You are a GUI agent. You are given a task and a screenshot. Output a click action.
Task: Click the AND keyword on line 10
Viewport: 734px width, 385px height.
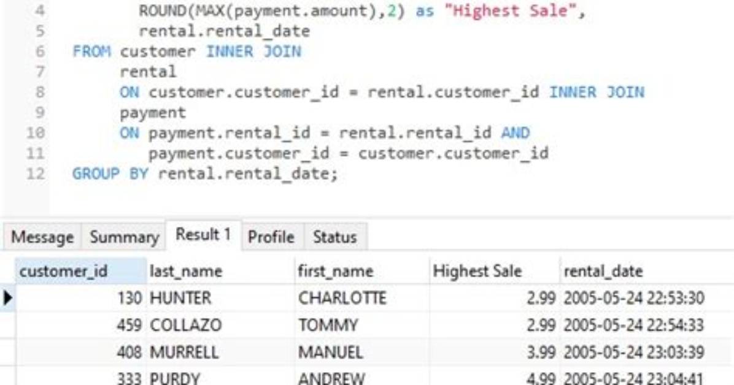coord(516,133)
